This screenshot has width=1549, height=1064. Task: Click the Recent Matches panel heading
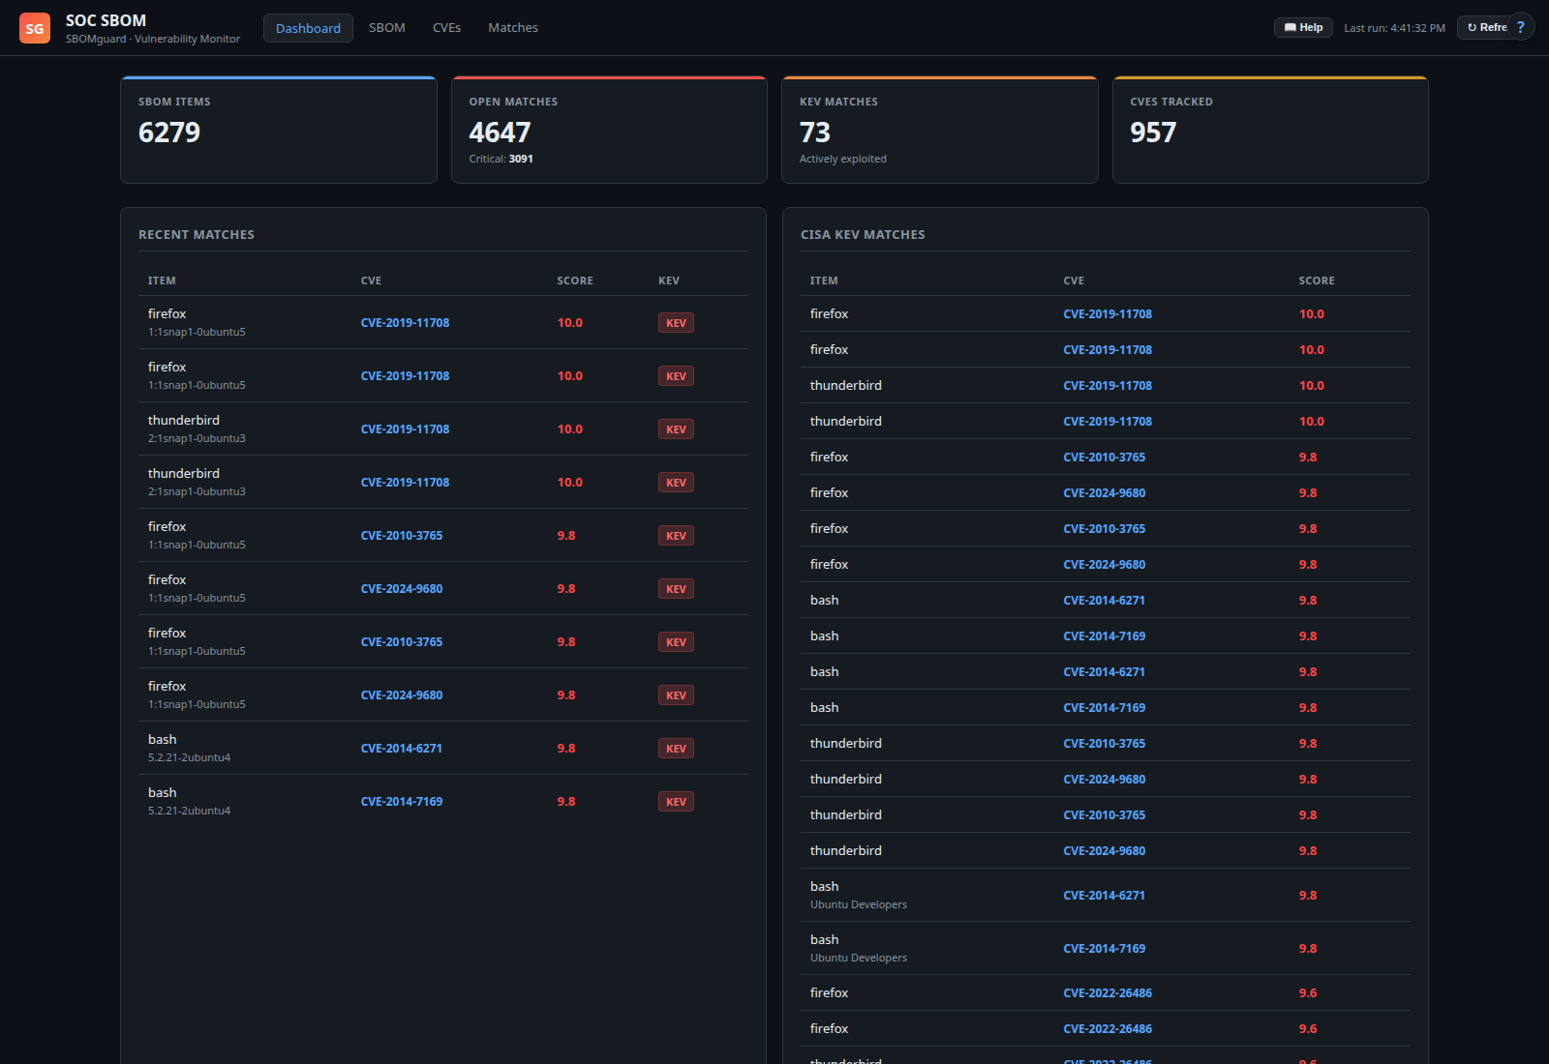(x=197, y=235)
